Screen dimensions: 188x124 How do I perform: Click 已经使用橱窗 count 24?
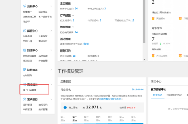click(76, 32)
